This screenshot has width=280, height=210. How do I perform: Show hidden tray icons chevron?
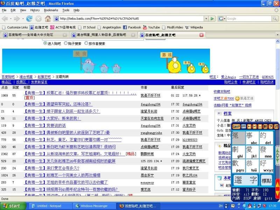(244, 206)
